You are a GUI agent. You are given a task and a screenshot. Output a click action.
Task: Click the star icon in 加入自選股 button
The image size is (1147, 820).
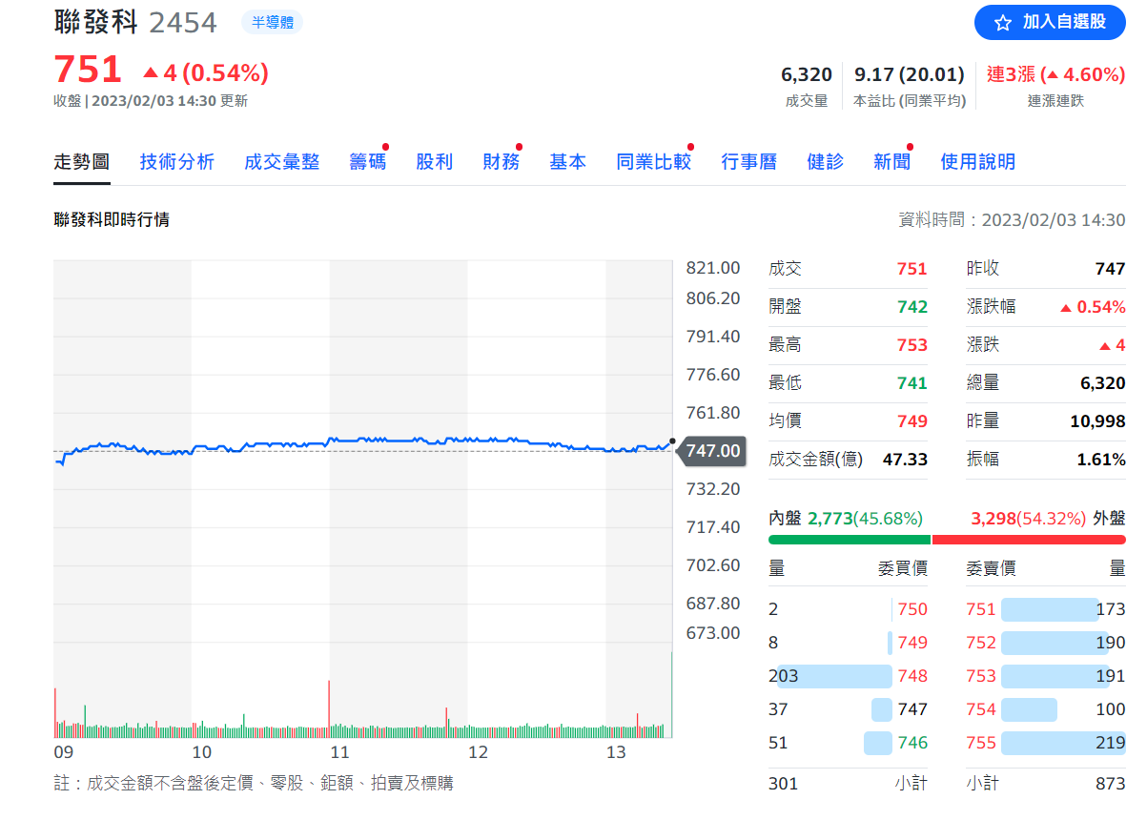1002,23
